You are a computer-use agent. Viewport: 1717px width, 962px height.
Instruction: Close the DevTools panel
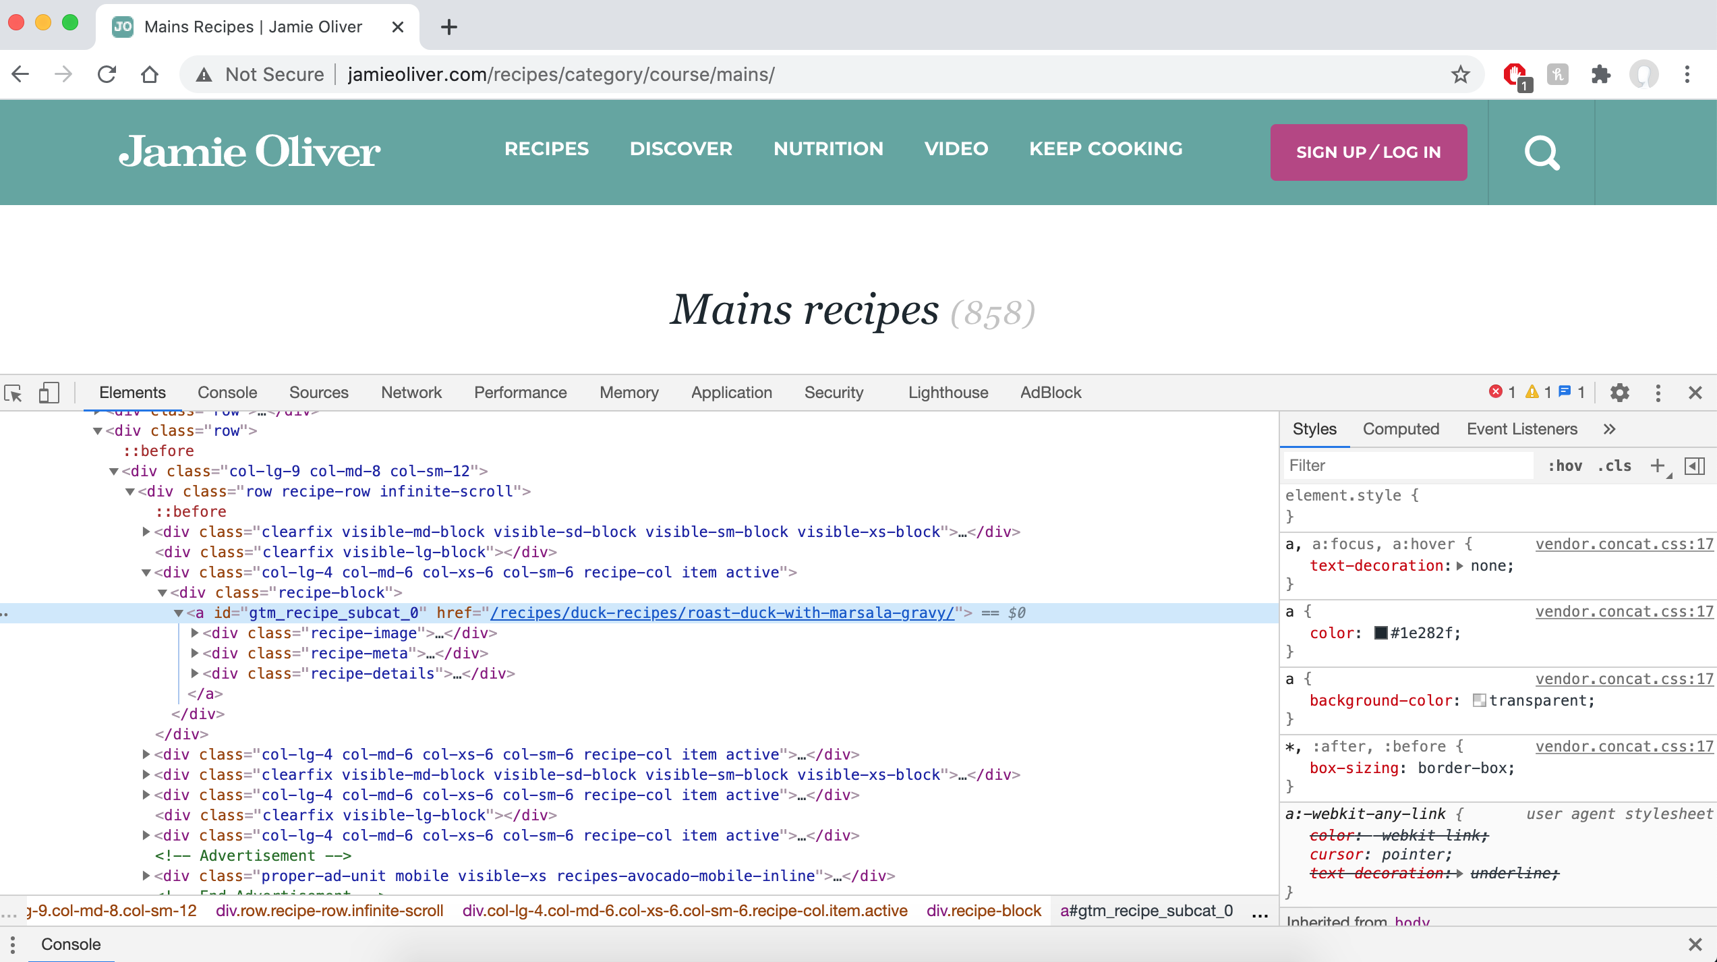[1695, 393]
